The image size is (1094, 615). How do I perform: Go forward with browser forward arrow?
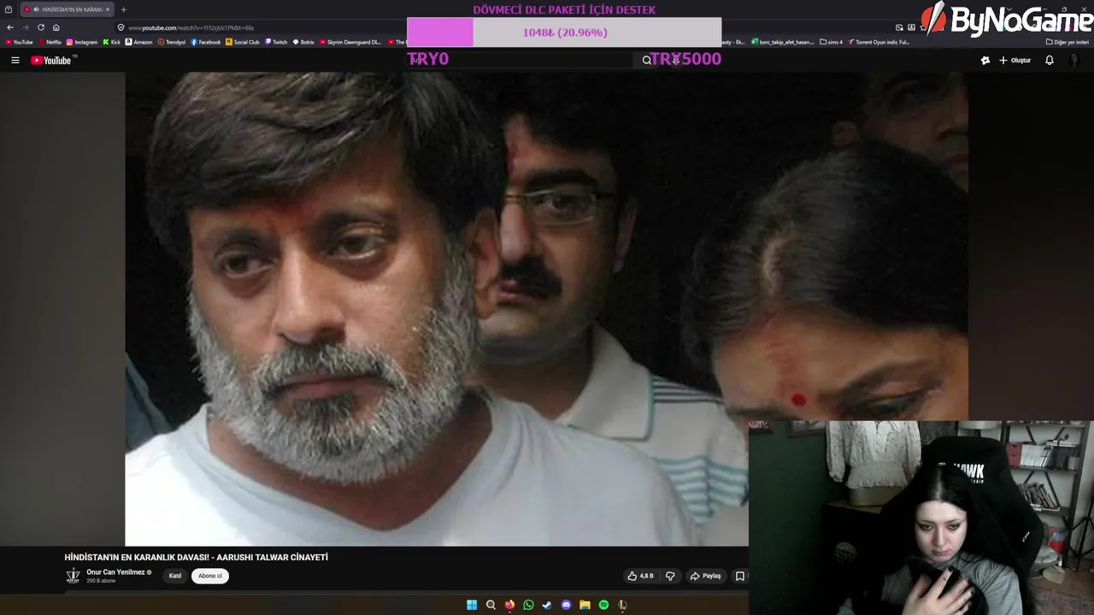click(x=26, y=27)
